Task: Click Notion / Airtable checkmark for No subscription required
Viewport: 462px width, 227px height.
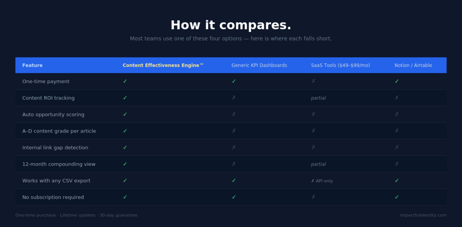Action: [x=397, y=197]
